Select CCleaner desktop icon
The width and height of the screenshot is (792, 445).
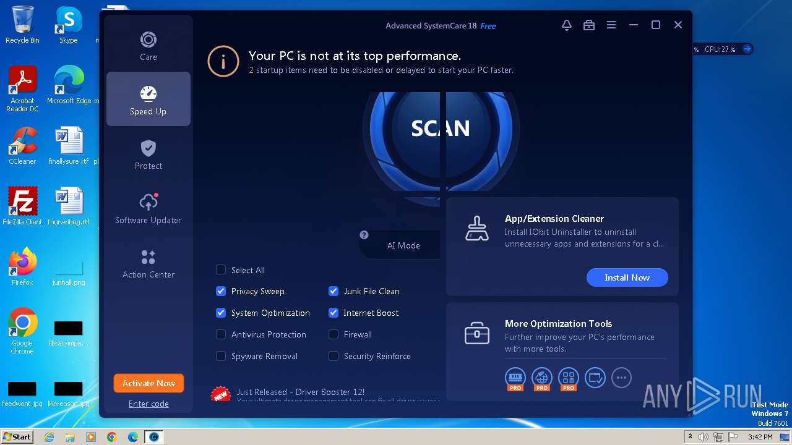pyautogui.click(x=22, y=146)
